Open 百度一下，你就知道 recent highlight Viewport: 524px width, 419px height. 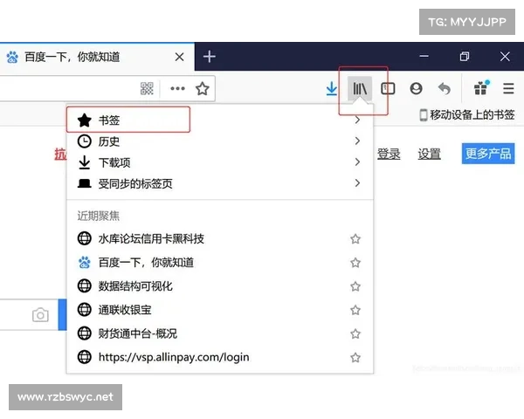220,262
